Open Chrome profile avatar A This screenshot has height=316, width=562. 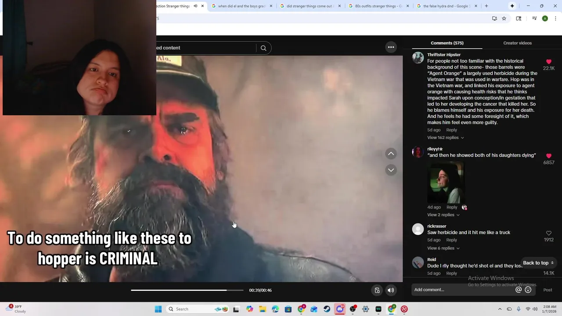pos(545,18)
